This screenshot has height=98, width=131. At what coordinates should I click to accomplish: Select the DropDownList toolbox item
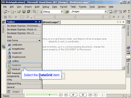[24, 57]
